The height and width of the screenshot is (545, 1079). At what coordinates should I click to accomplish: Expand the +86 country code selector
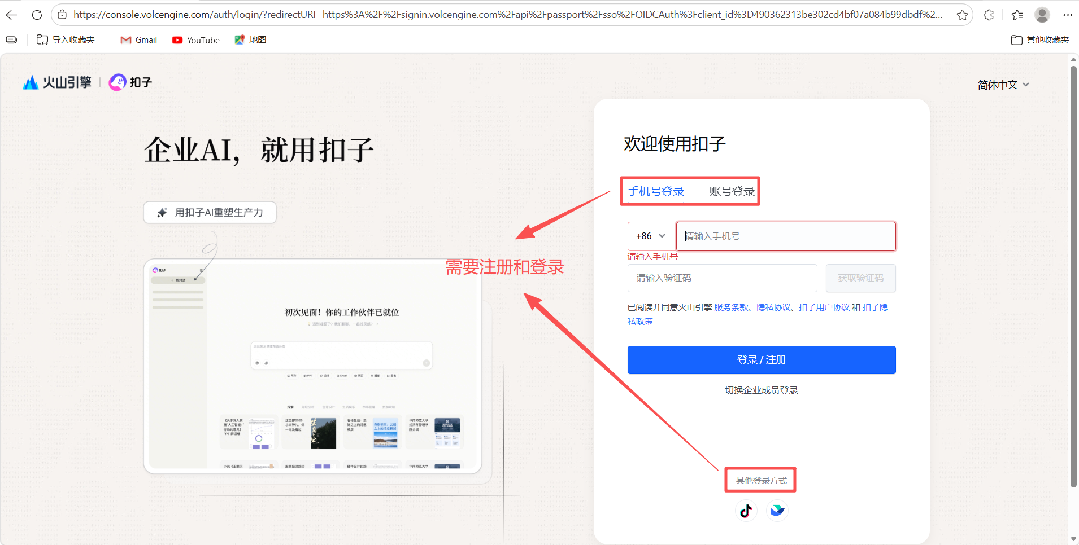coord(651,236)
